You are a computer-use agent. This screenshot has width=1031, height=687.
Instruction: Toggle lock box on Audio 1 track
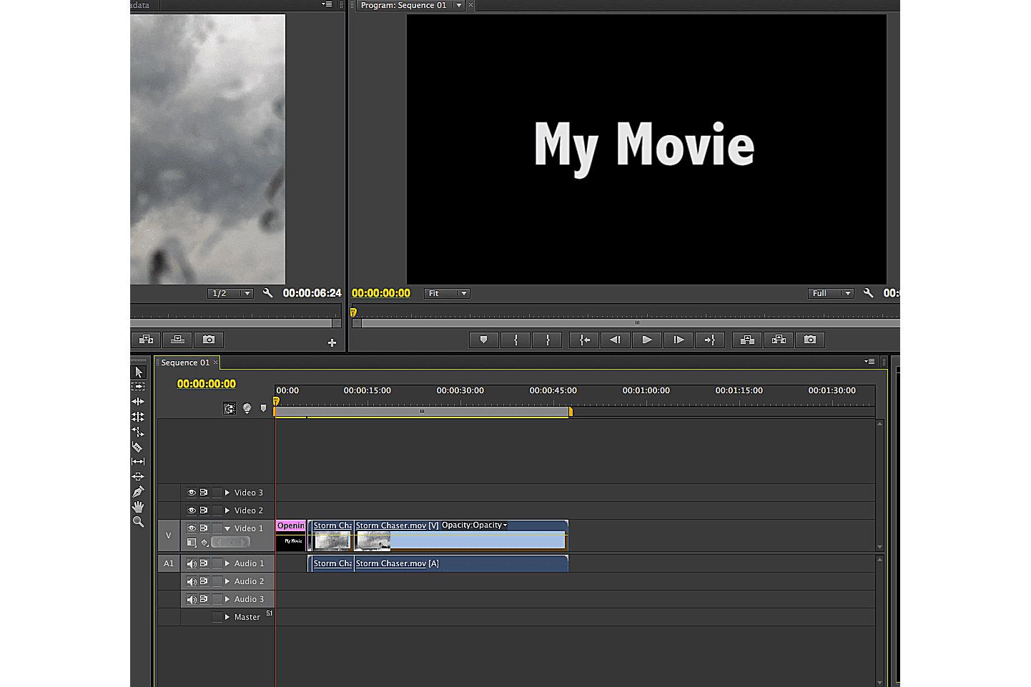(x=217, y=563)
